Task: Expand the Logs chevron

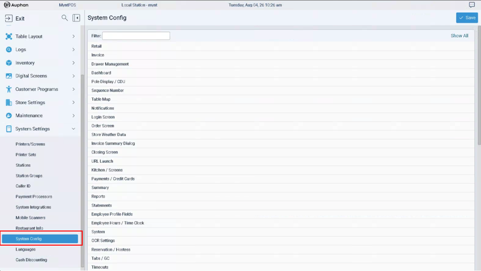Action: (74, 49)
